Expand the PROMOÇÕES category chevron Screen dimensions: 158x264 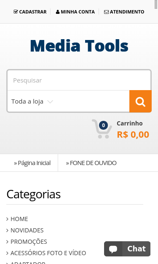click(7, 242)
